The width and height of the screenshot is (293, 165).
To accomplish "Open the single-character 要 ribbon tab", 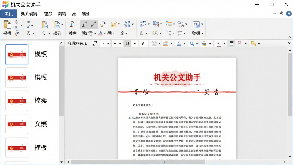I will (x=74, y=14).
